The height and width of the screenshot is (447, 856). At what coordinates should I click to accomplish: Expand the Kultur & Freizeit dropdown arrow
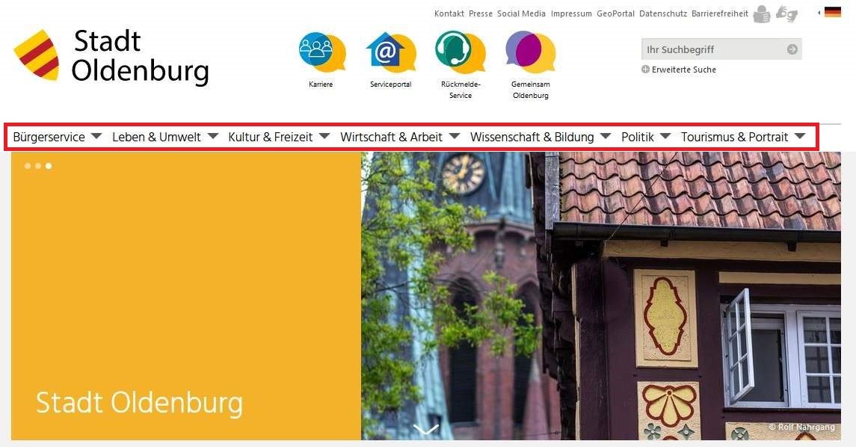(324, 136)
